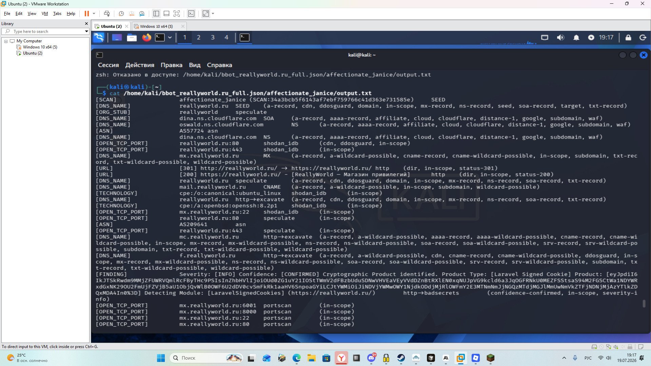Open the Kali logout session icon
Screen dimensions: 651x366
(643, 38)
